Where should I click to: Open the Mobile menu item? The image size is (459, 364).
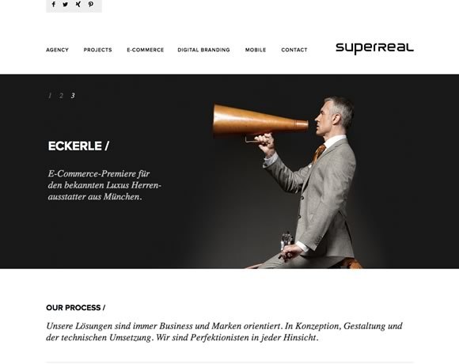coord(256,50)
